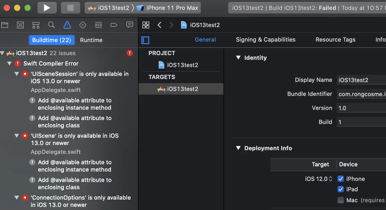
Task: Switch to Runtime issues tab
Action: (x=91, y=40)
